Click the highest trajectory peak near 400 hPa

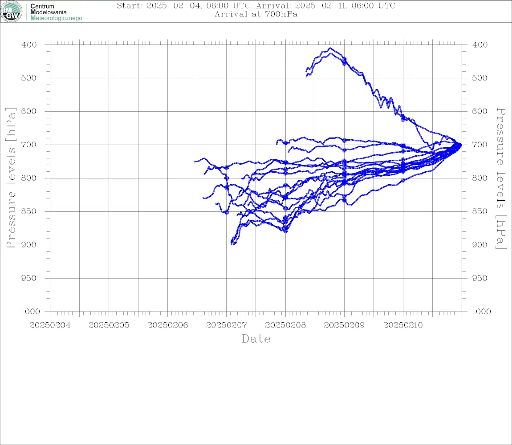coord(330,49)
